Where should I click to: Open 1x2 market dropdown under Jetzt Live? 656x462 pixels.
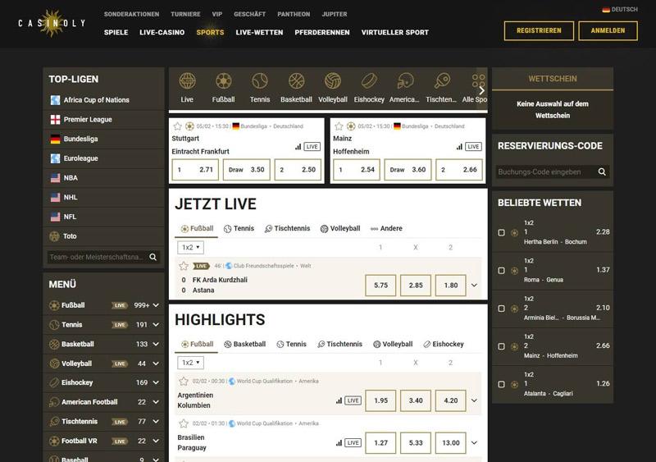pyautogui.click(x=190, y=247)
